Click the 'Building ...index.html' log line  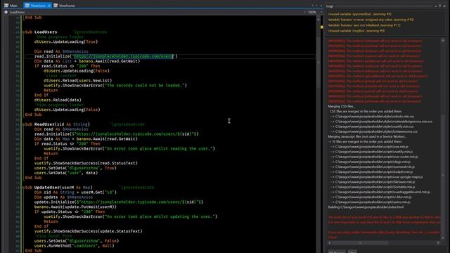point(366,207)
